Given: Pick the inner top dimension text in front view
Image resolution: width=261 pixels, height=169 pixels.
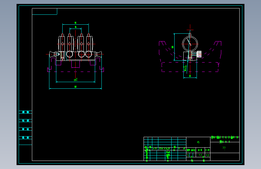Looking at the screenshot, I should click(75, 27).
